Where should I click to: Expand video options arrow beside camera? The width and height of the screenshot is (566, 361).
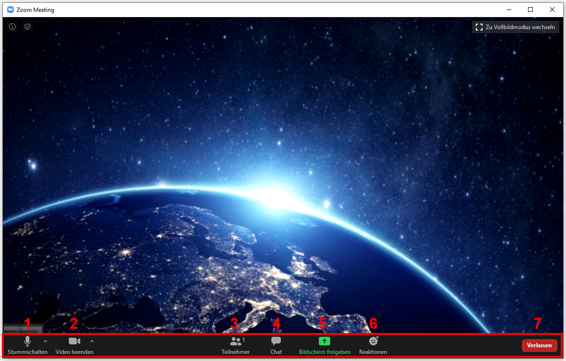pyautogui.click(x=92, y=341)
